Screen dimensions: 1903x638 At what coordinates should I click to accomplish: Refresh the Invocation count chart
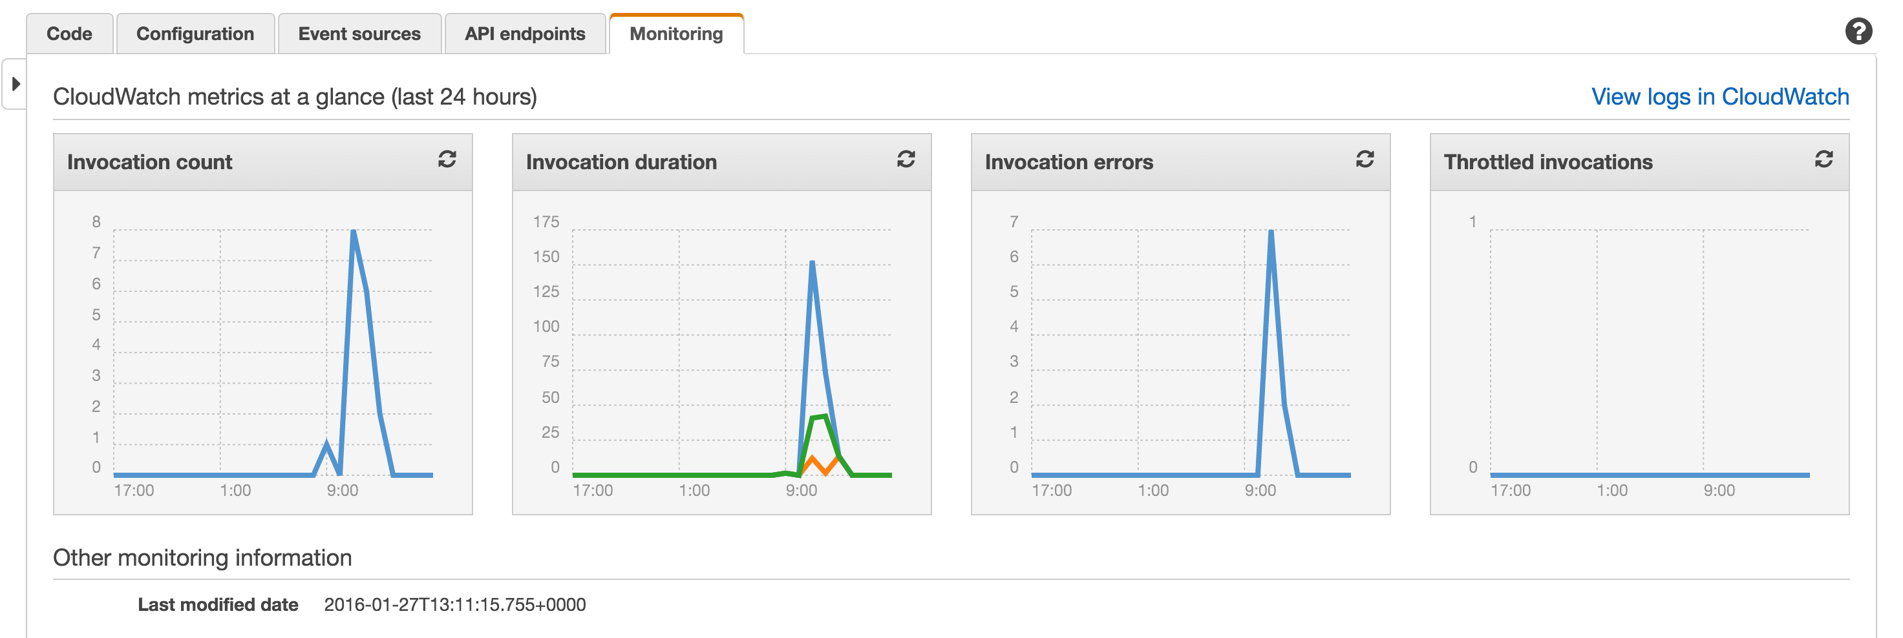coord(448,159)
